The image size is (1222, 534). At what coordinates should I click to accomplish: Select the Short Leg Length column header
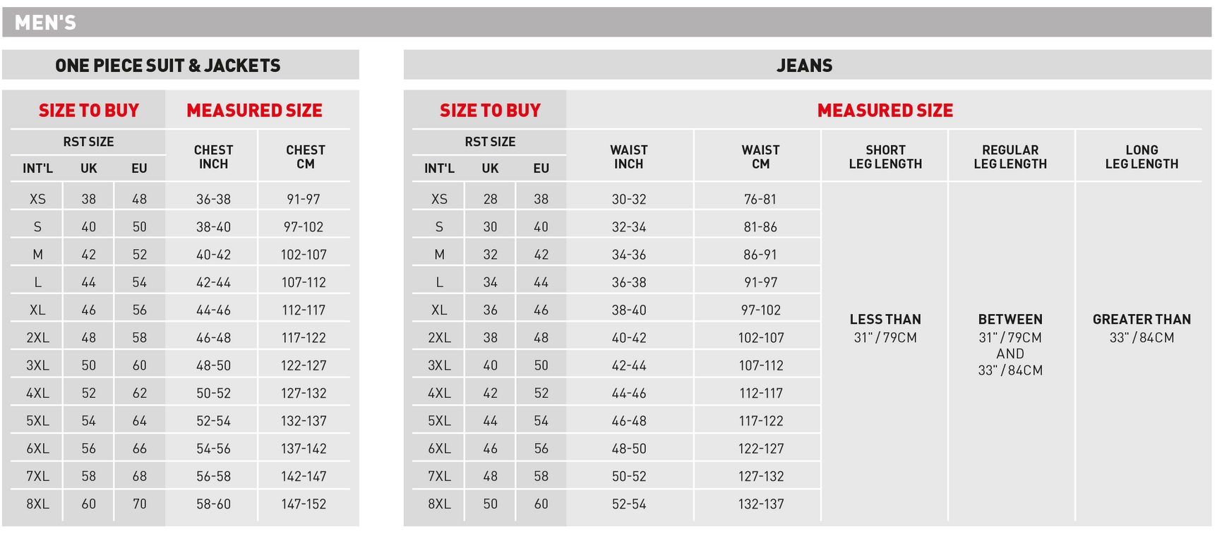coord(885,157)
